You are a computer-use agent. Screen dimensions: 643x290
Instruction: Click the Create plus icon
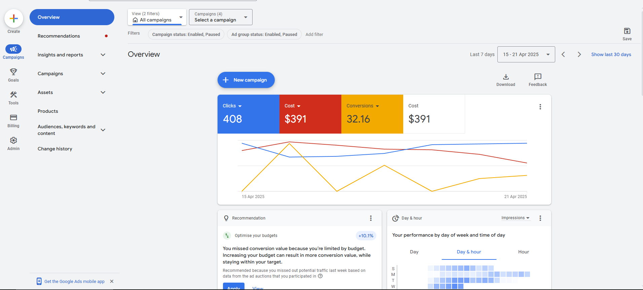point(14,18)
